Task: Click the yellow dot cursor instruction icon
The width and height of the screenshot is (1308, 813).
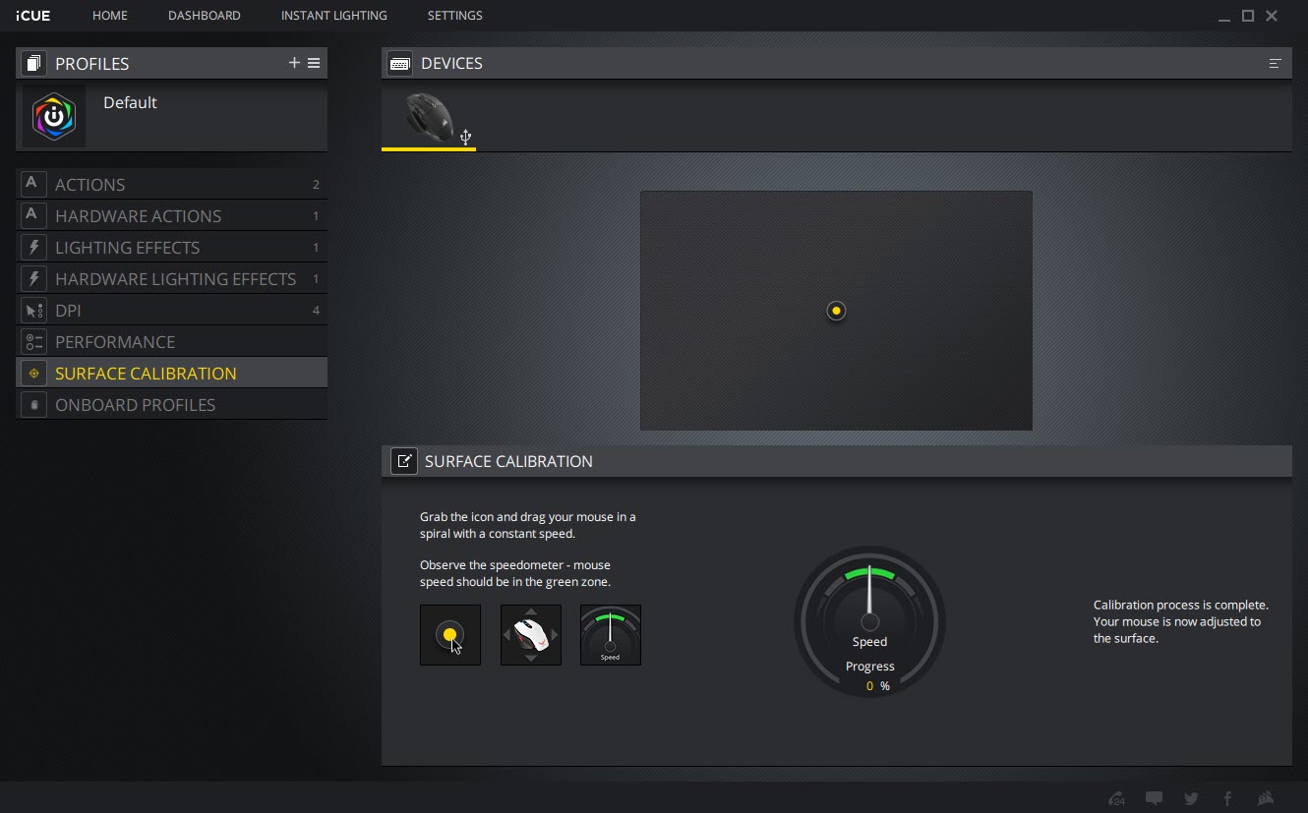Action: [450, 635]
